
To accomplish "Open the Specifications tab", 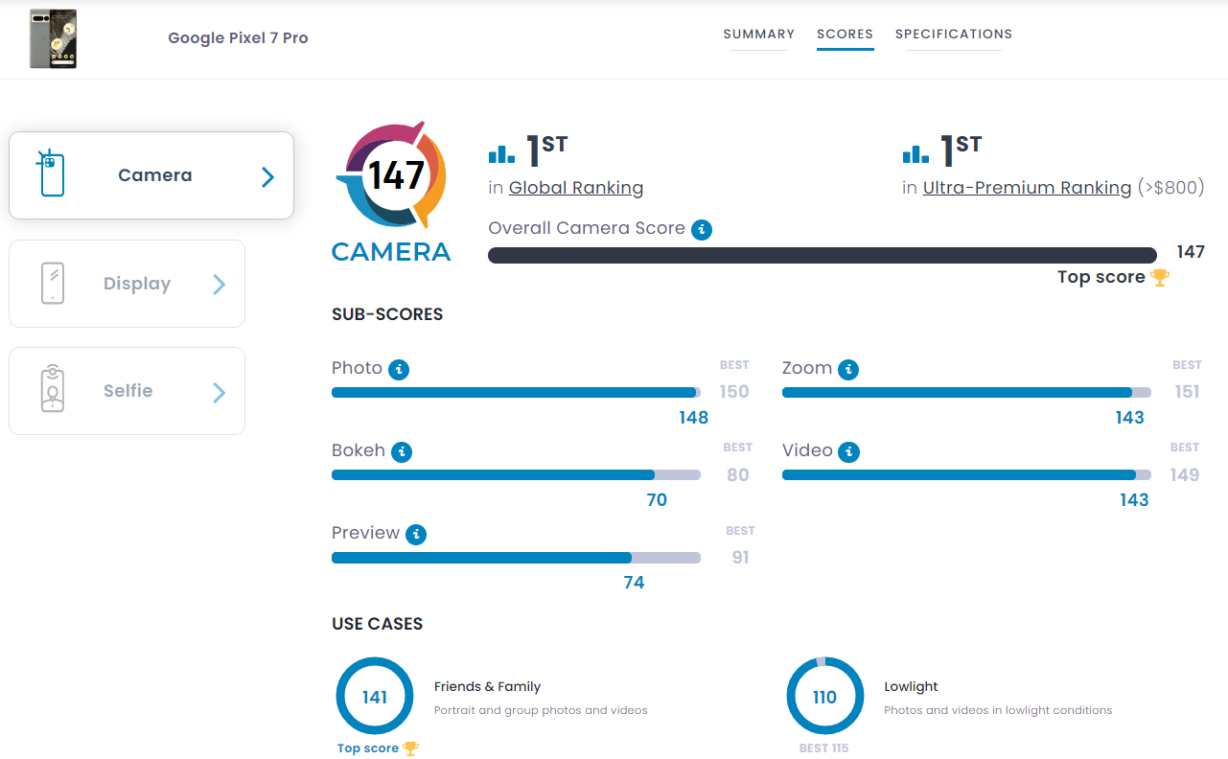I will 953,34.
